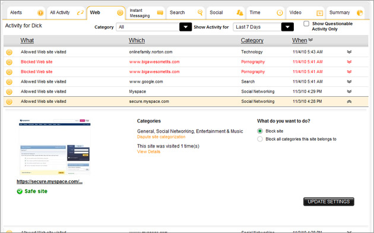Expand the onlinefamily.norton.com row details
Image resolution: width=374 pixels, height=233 pixels.
(349, 52)
